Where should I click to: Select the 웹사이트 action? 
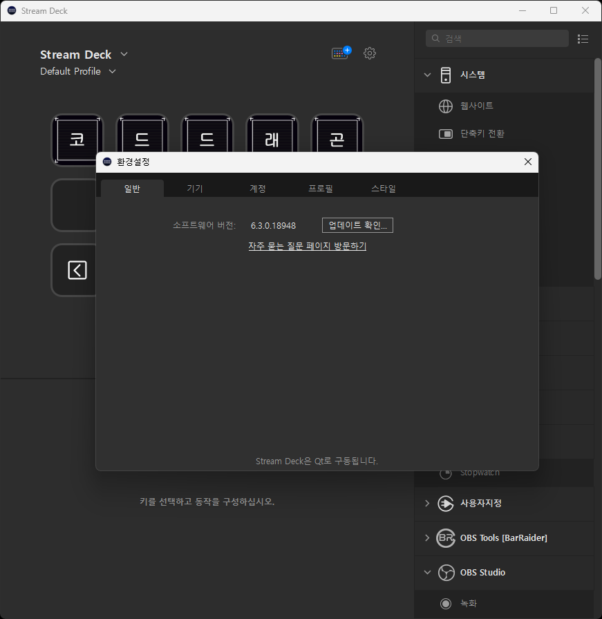[504, 106]
